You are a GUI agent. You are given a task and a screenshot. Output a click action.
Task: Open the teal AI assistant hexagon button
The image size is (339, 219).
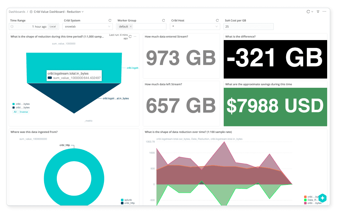click(x=322, y=198)
